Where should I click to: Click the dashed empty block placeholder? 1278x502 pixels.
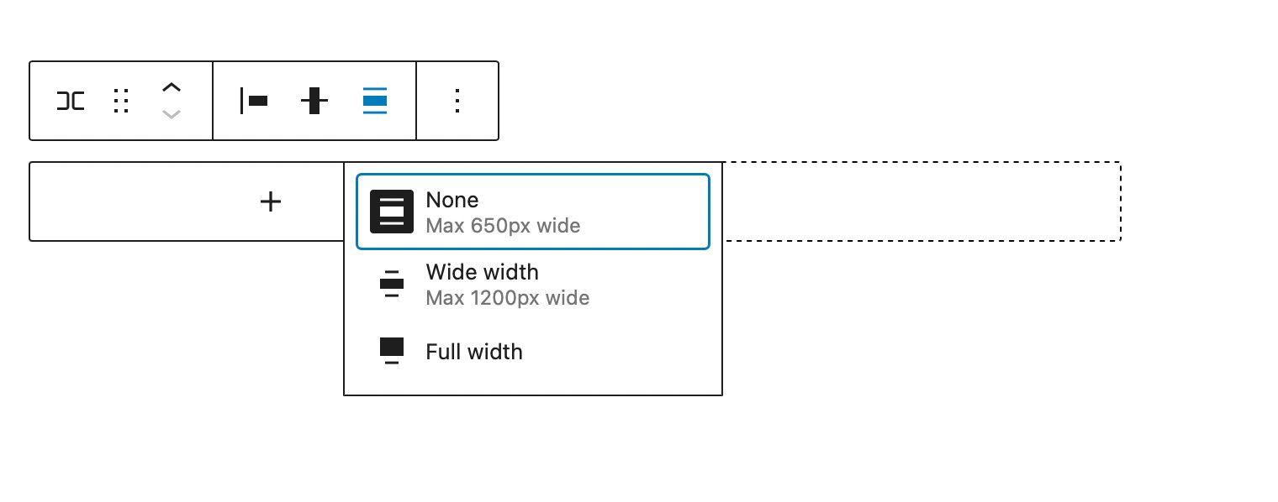pos(925,201)
